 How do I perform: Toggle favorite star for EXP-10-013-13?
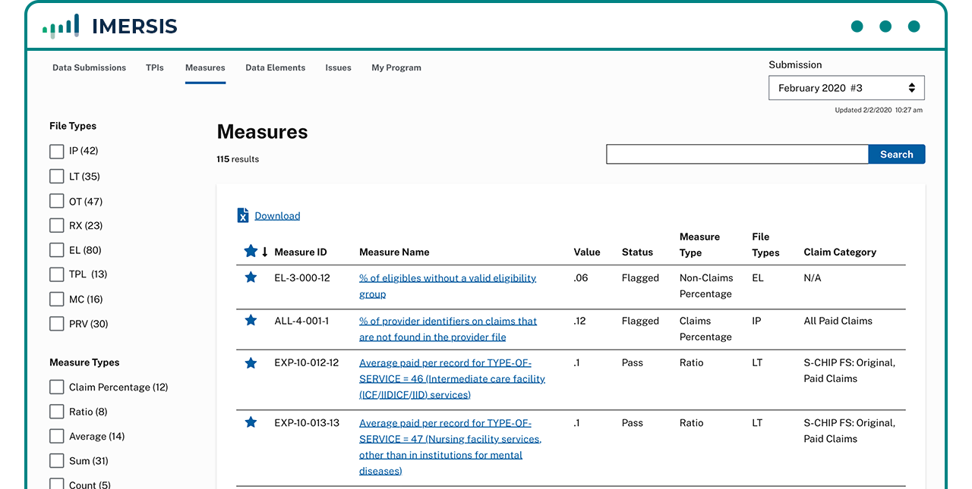point(251,422)
